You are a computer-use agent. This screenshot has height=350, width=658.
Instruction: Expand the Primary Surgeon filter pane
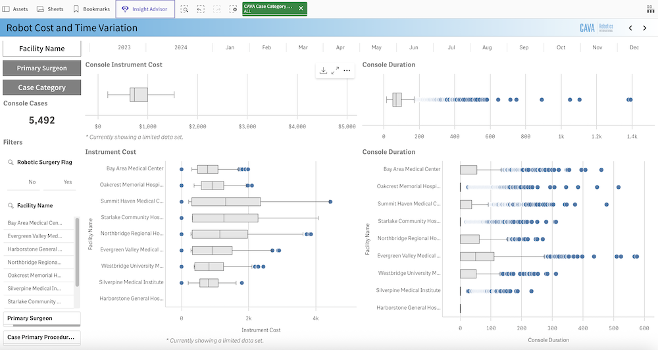(42, 318)
